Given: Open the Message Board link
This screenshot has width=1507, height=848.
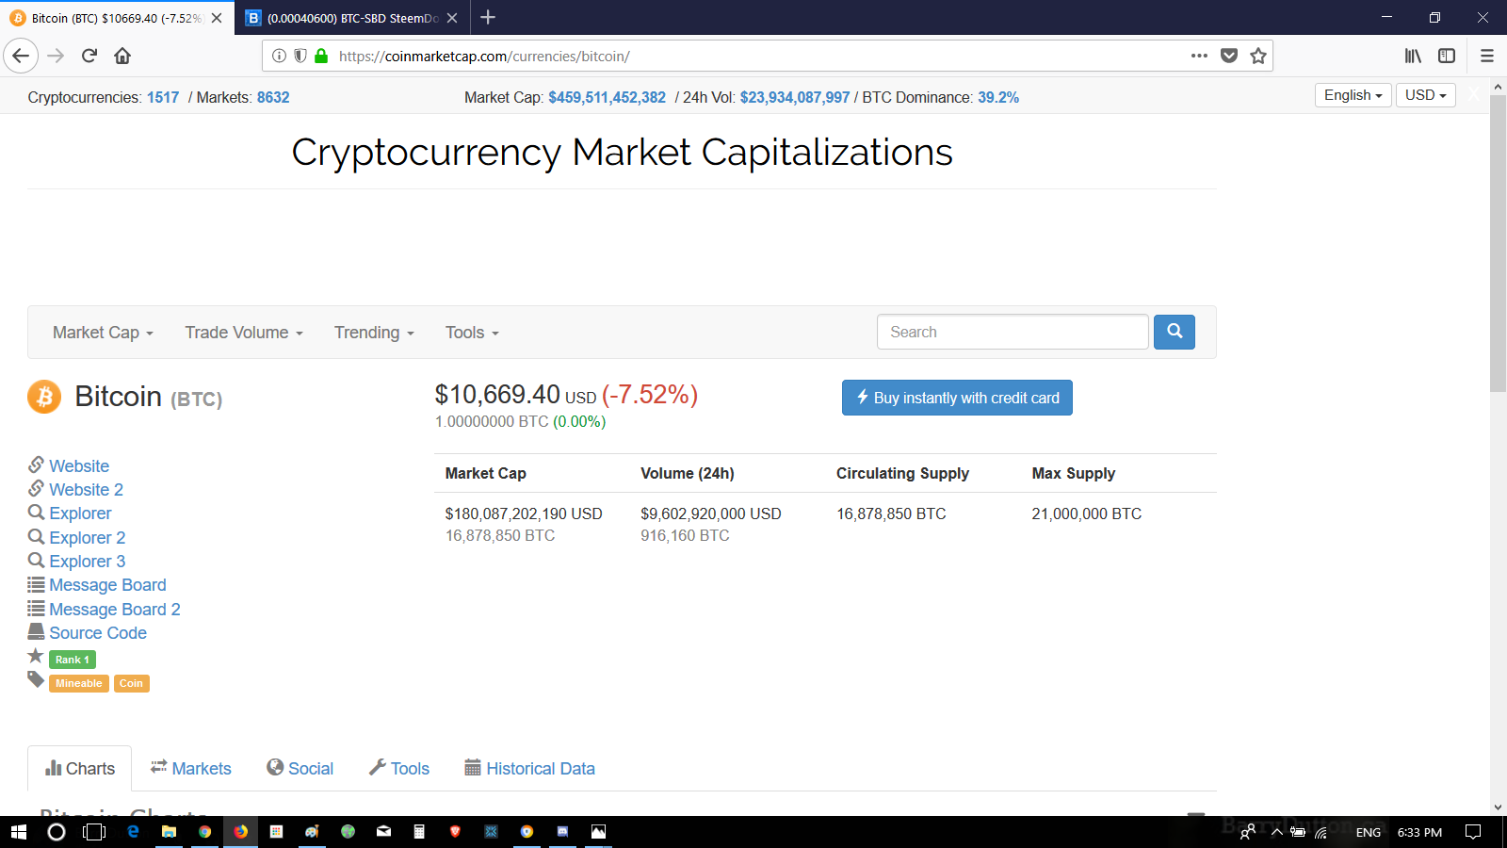Looking at the screenshot, I should [107, 585].
